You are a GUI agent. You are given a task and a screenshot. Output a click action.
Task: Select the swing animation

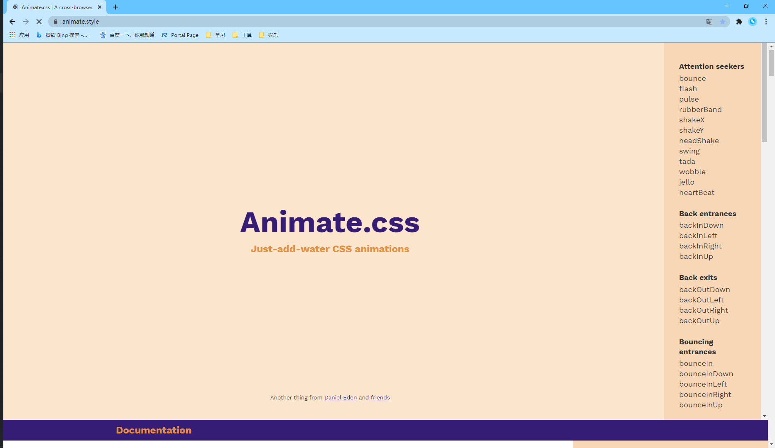coord(689,151)
